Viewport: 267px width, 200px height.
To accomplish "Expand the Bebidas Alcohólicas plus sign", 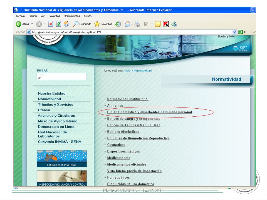I will coord(105,132).
